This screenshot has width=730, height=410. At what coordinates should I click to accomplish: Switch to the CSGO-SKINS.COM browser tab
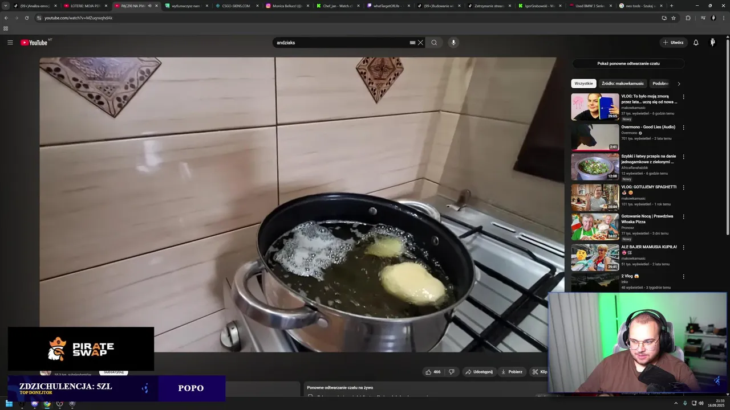tap(236, 6)
